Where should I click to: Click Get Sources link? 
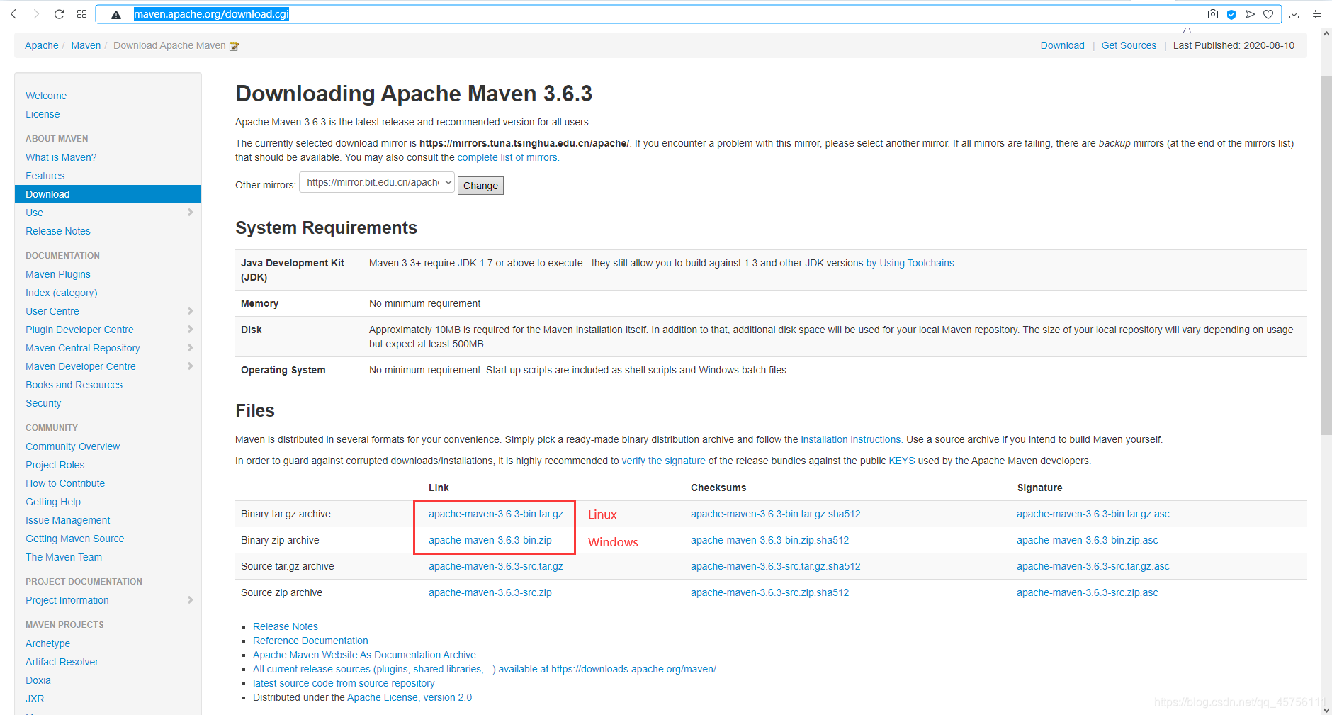[x=1129, y=45]
